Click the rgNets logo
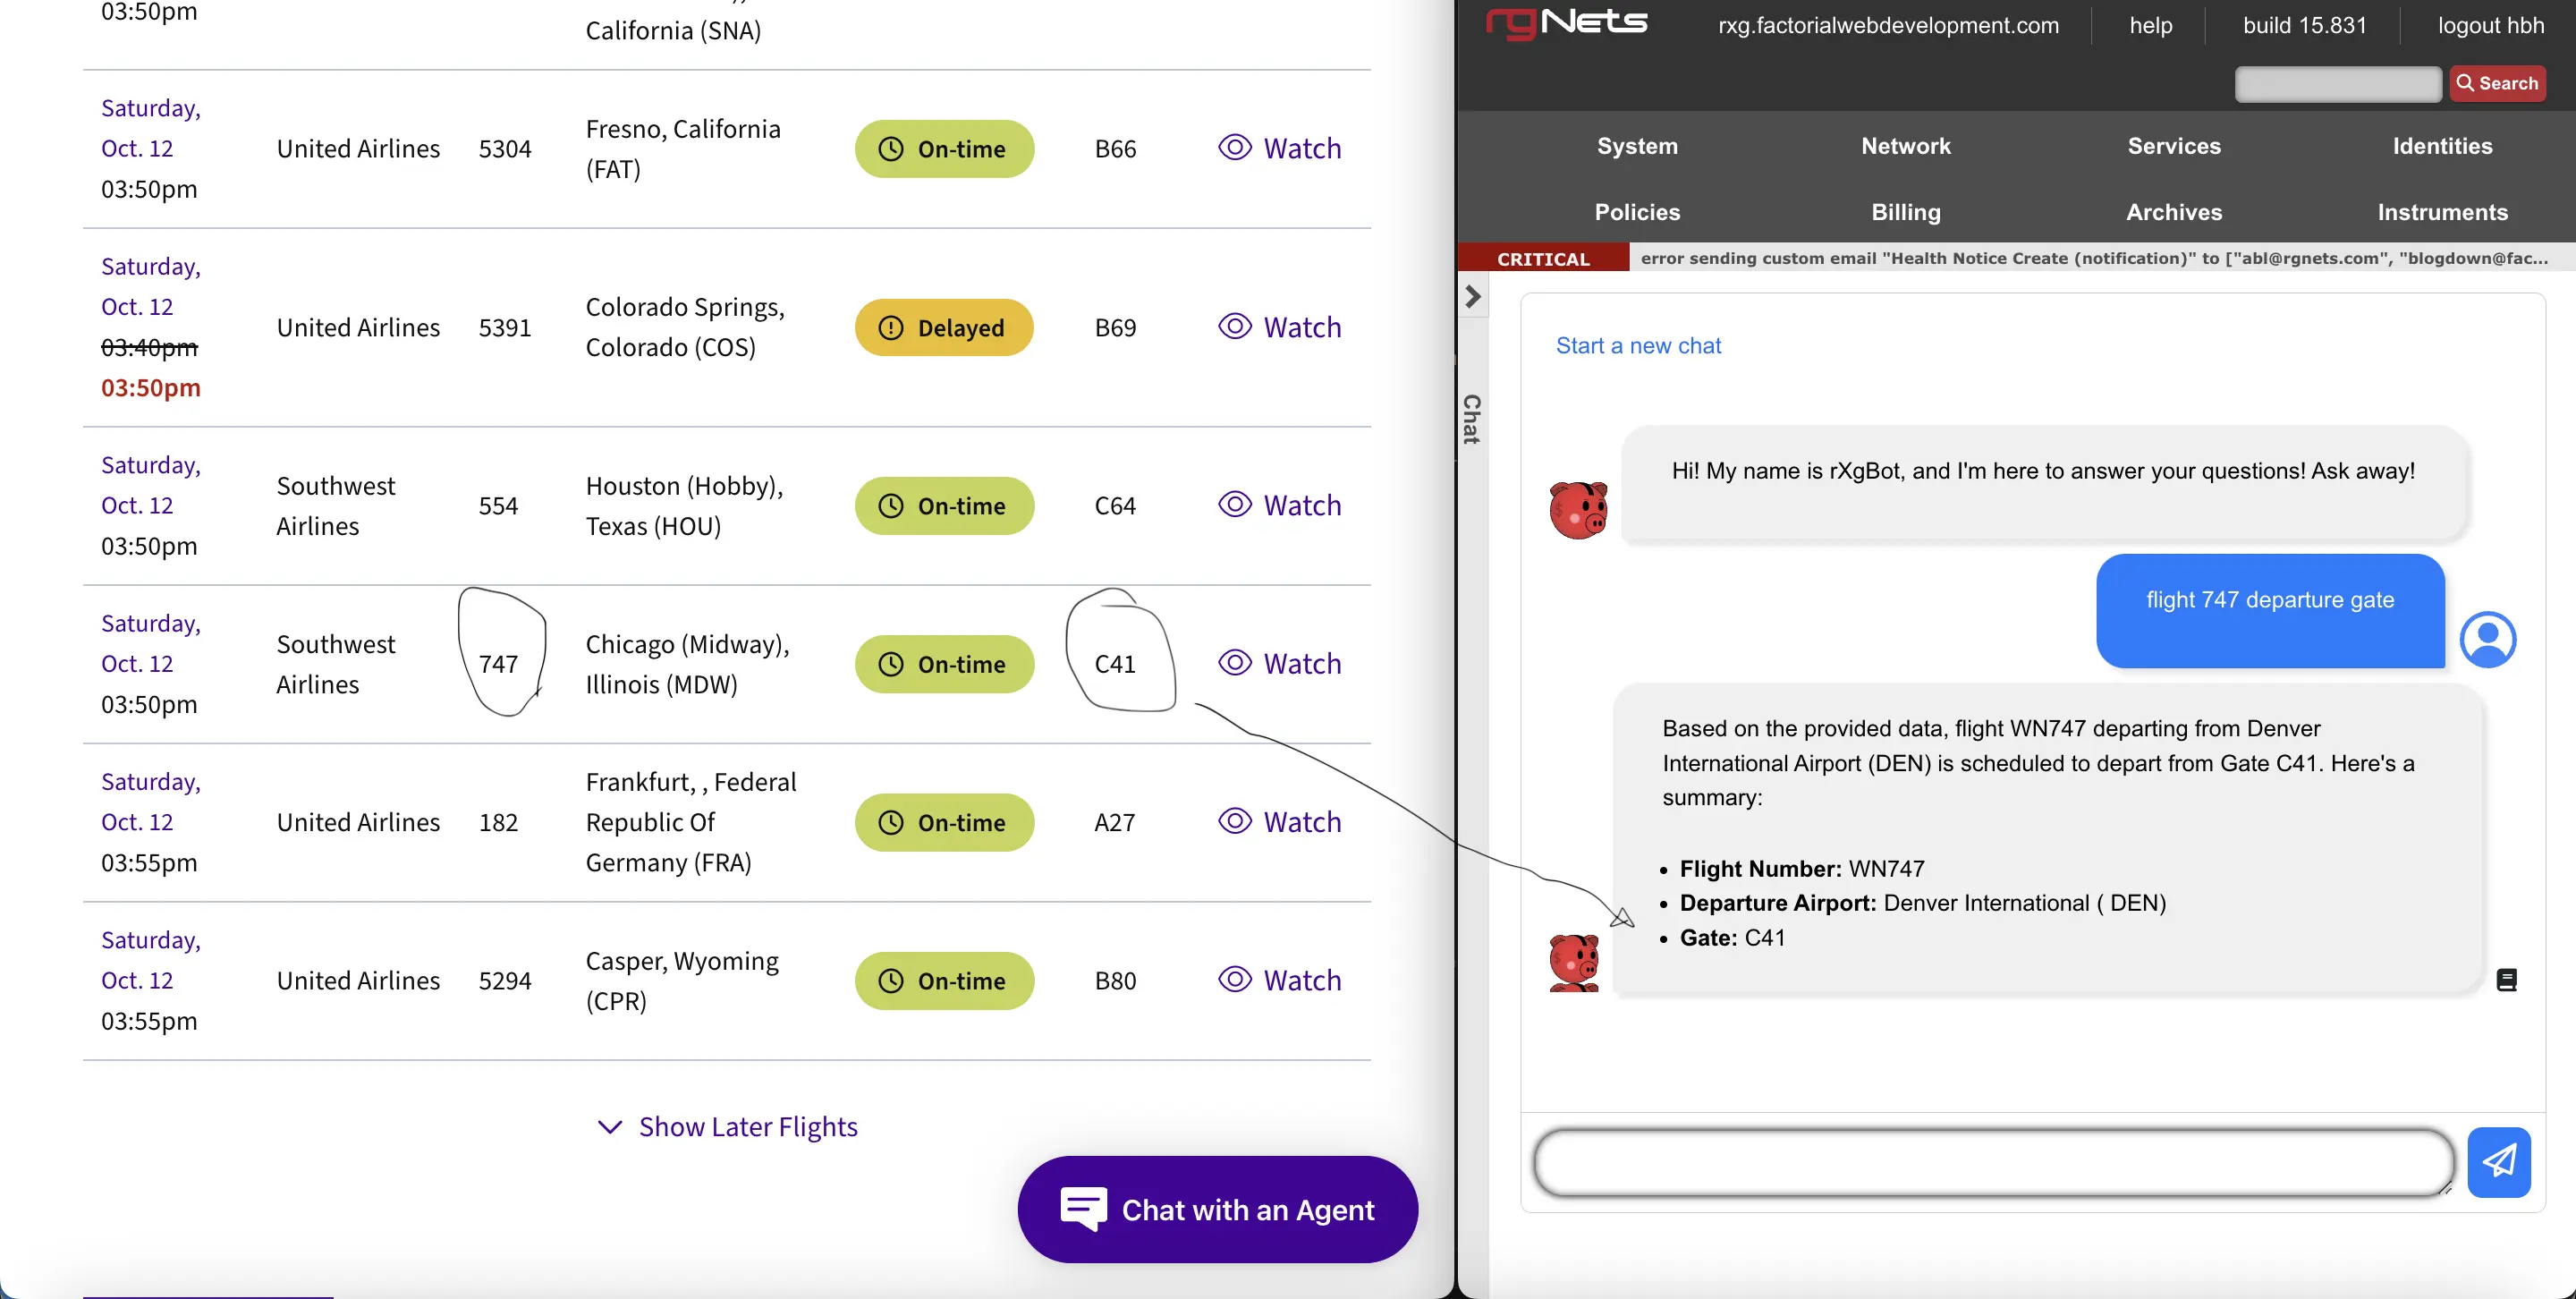The height and width of the screenshot is (1299, 2576). coord(1567,22)
